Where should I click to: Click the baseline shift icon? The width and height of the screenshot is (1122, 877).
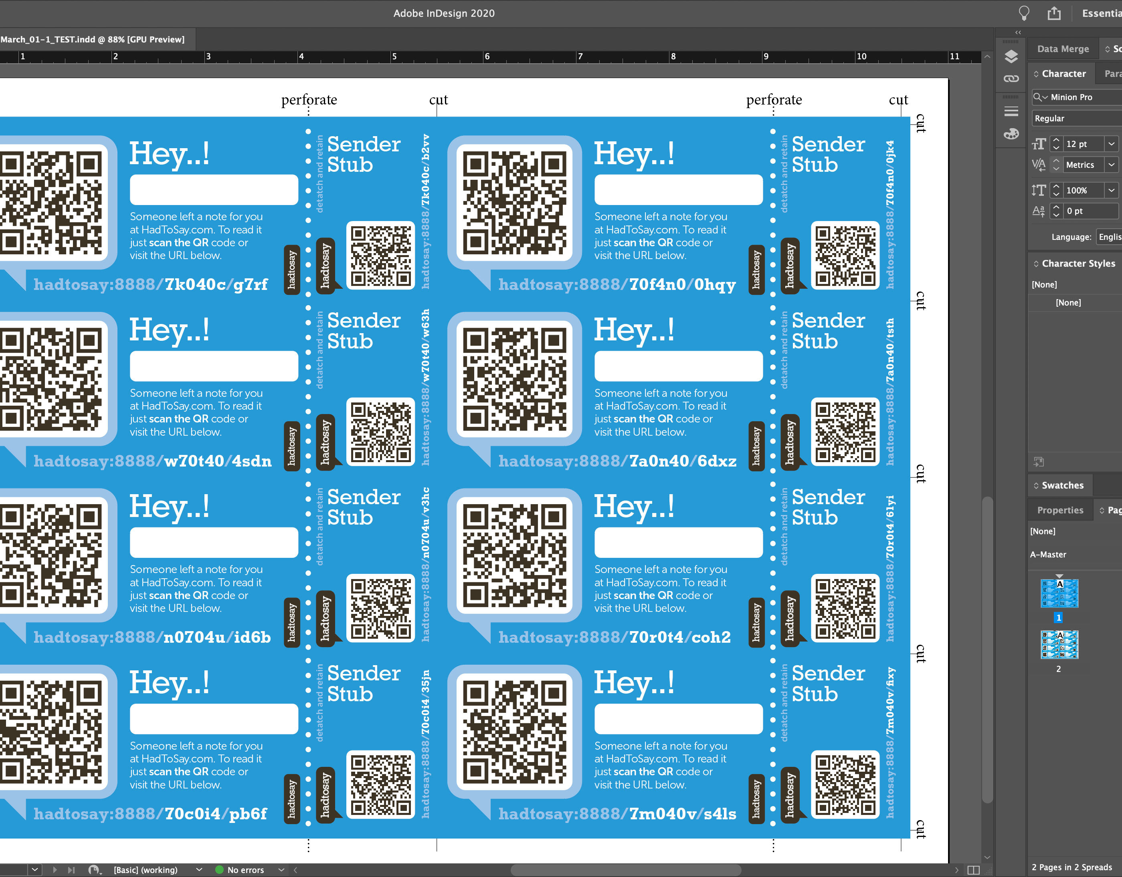point(1039,211)
